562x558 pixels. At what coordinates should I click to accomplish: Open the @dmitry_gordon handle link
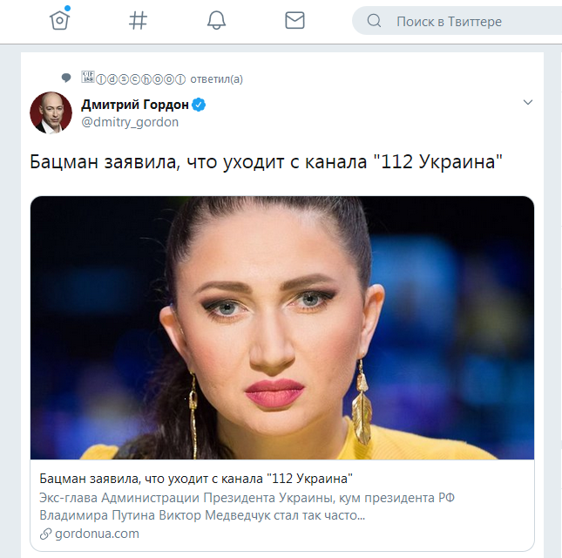point(130,122)
